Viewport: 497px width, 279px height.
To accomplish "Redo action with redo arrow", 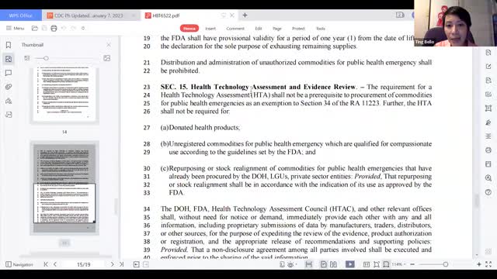I will point(74,28).
